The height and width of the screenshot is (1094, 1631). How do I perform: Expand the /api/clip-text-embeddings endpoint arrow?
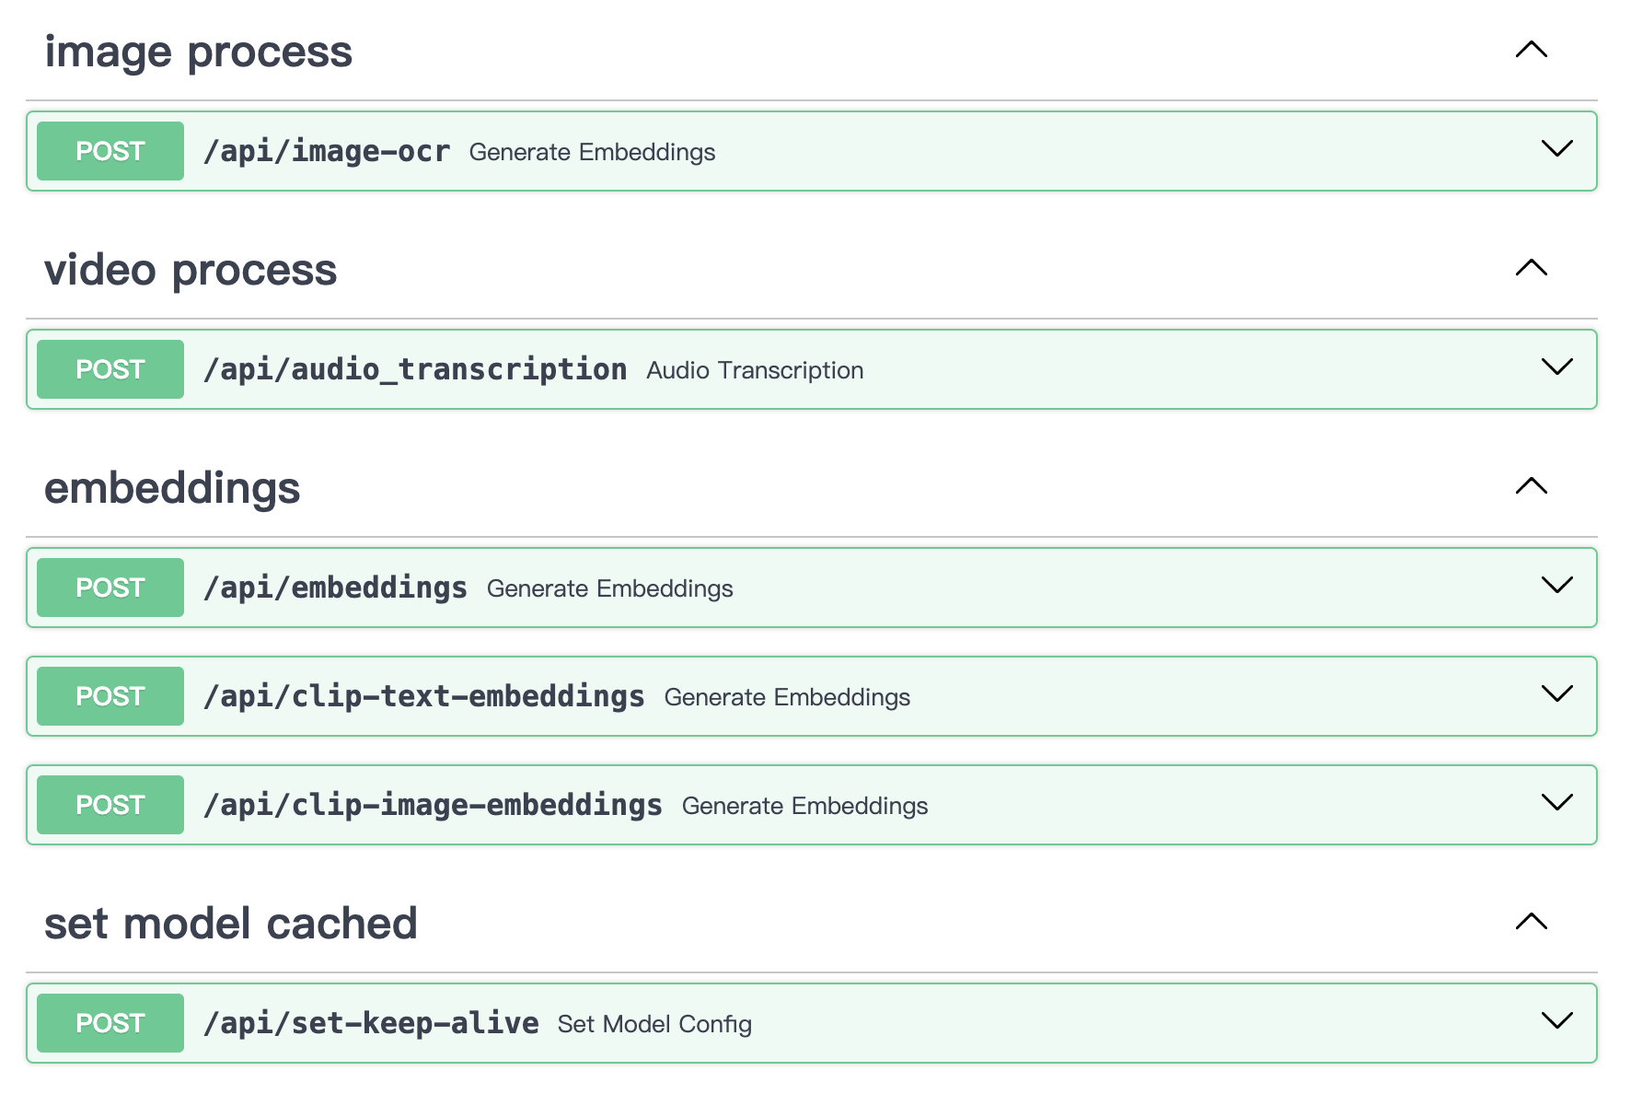pyautogui.click(x=1556, y=694)
